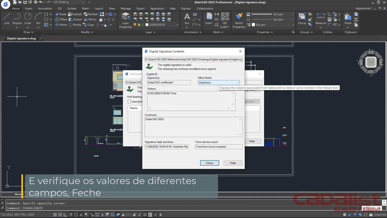Click Help in Digital Signature Contents dialog
Screen dimensions: 387x218
(x=233, y=163)
